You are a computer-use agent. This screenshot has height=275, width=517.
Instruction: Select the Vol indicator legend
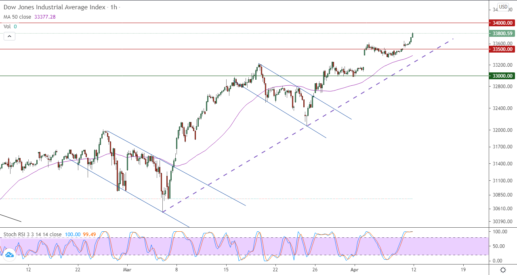click(x=7, y=26)
